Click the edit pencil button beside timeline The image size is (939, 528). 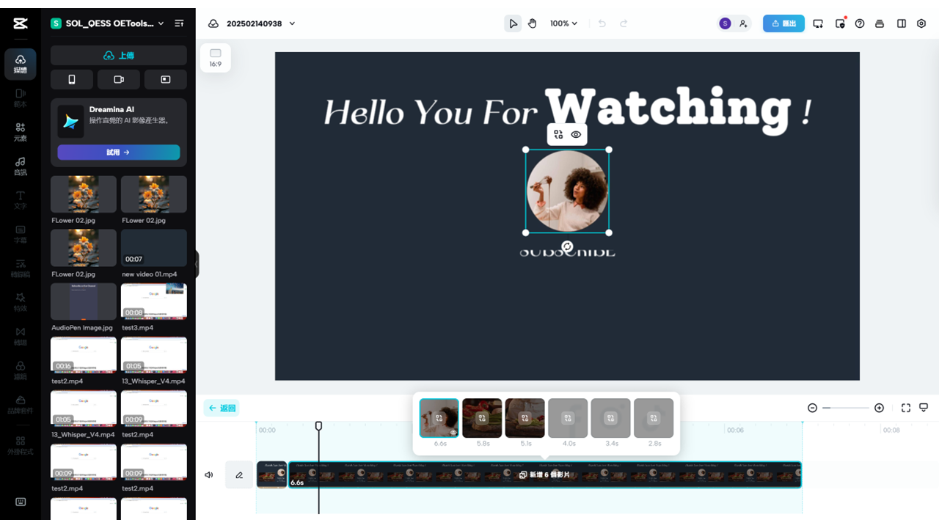point(238,474)
